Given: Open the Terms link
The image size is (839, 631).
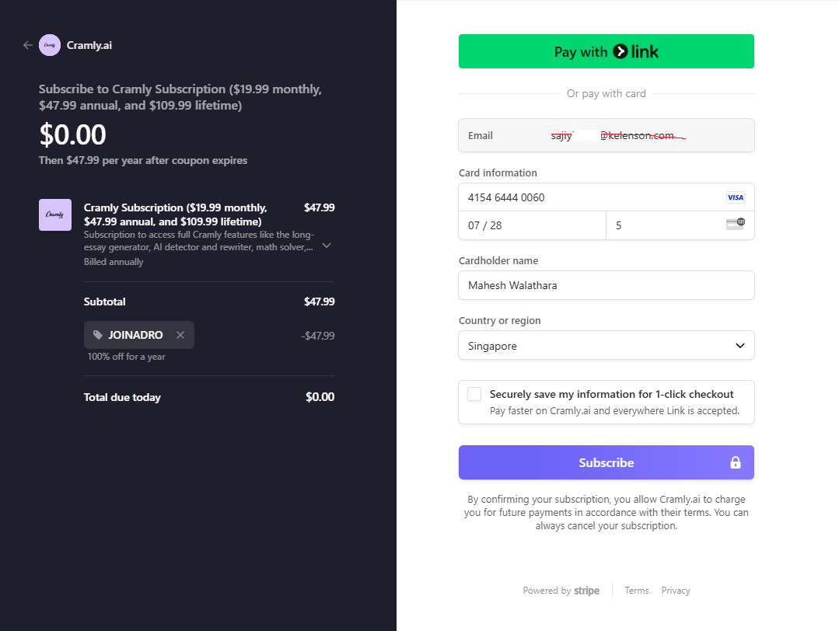Looking at the screenshot, I should pos(636,591).
